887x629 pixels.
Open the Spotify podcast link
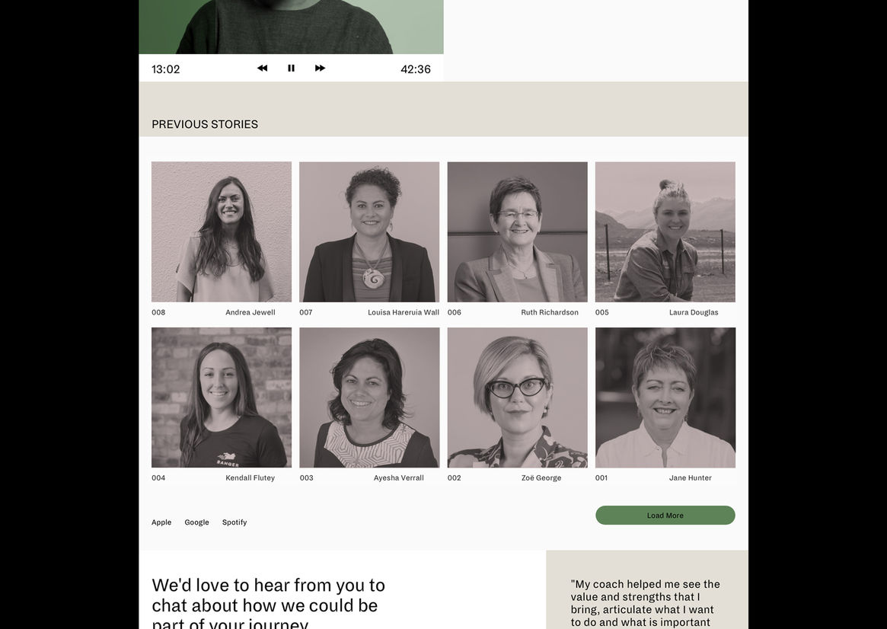(235, 522)
